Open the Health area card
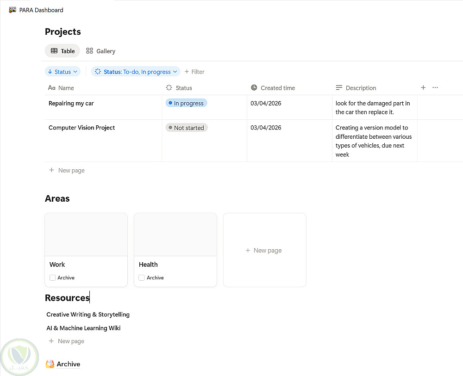The width and height of the screenshot is (463, 376). (175, 250)
